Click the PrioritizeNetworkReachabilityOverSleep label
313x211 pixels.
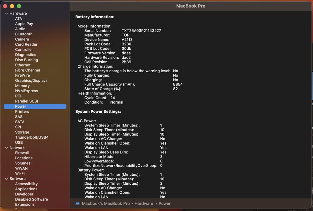tap(121, 166)
